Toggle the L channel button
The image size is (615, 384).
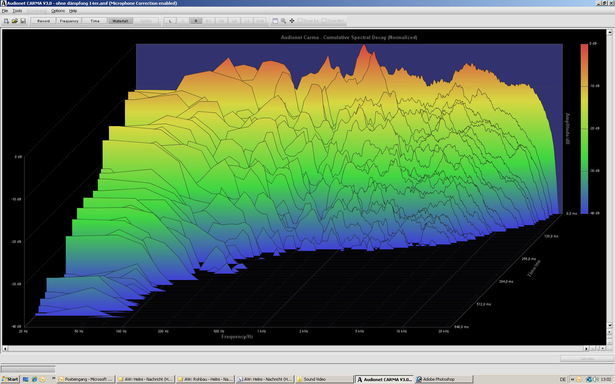170,21
